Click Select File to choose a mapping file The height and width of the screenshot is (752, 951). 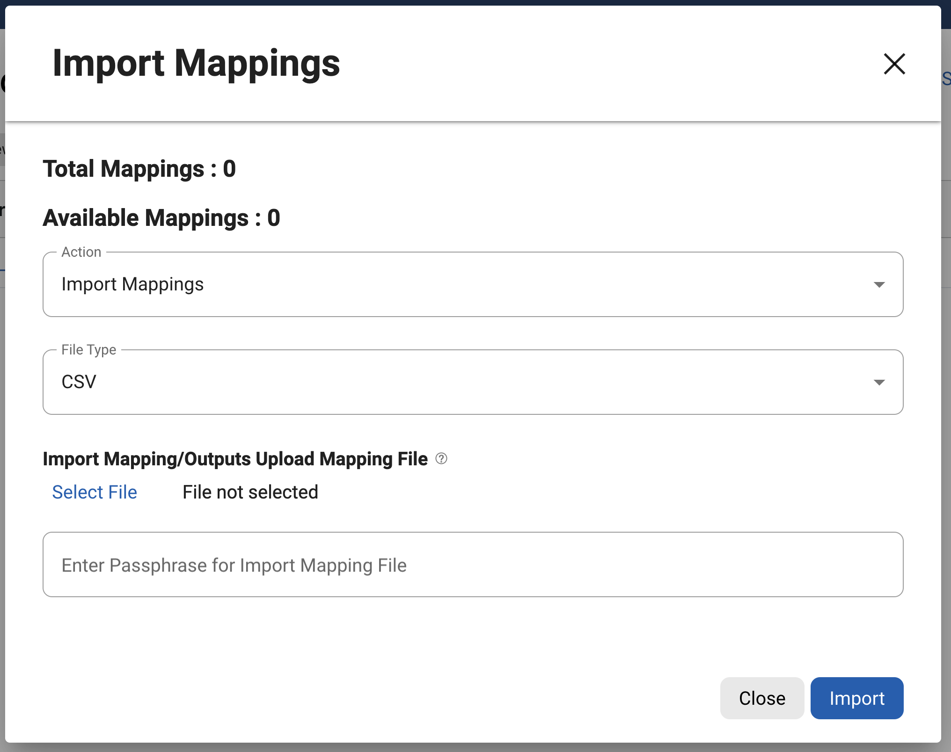tap(95, 492)
